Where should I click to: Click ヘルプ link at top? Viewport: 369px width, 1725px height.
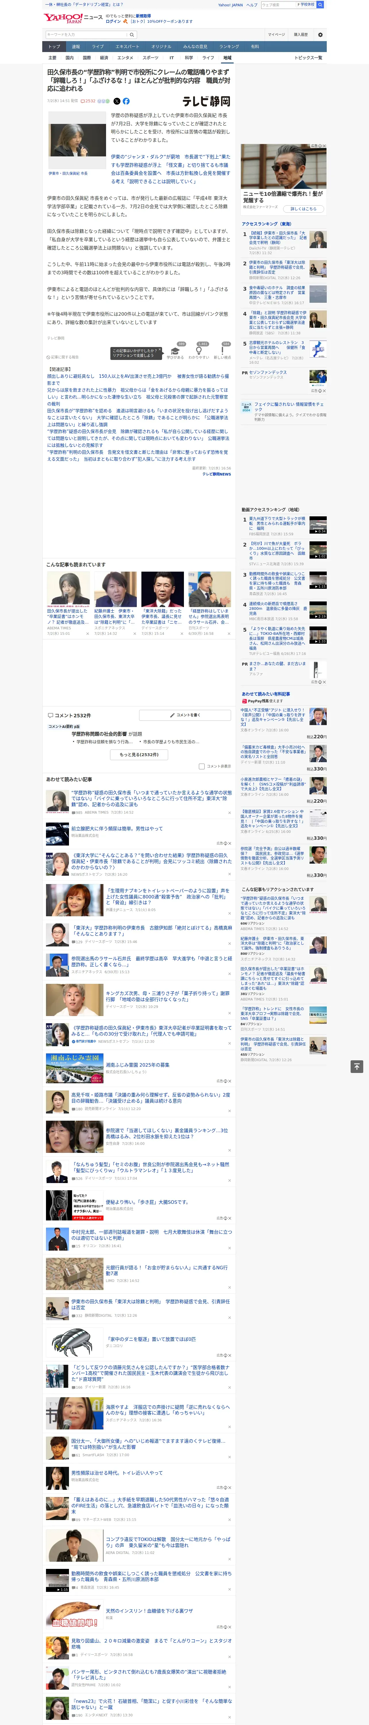pyautogui.click(x=252, y=5)
